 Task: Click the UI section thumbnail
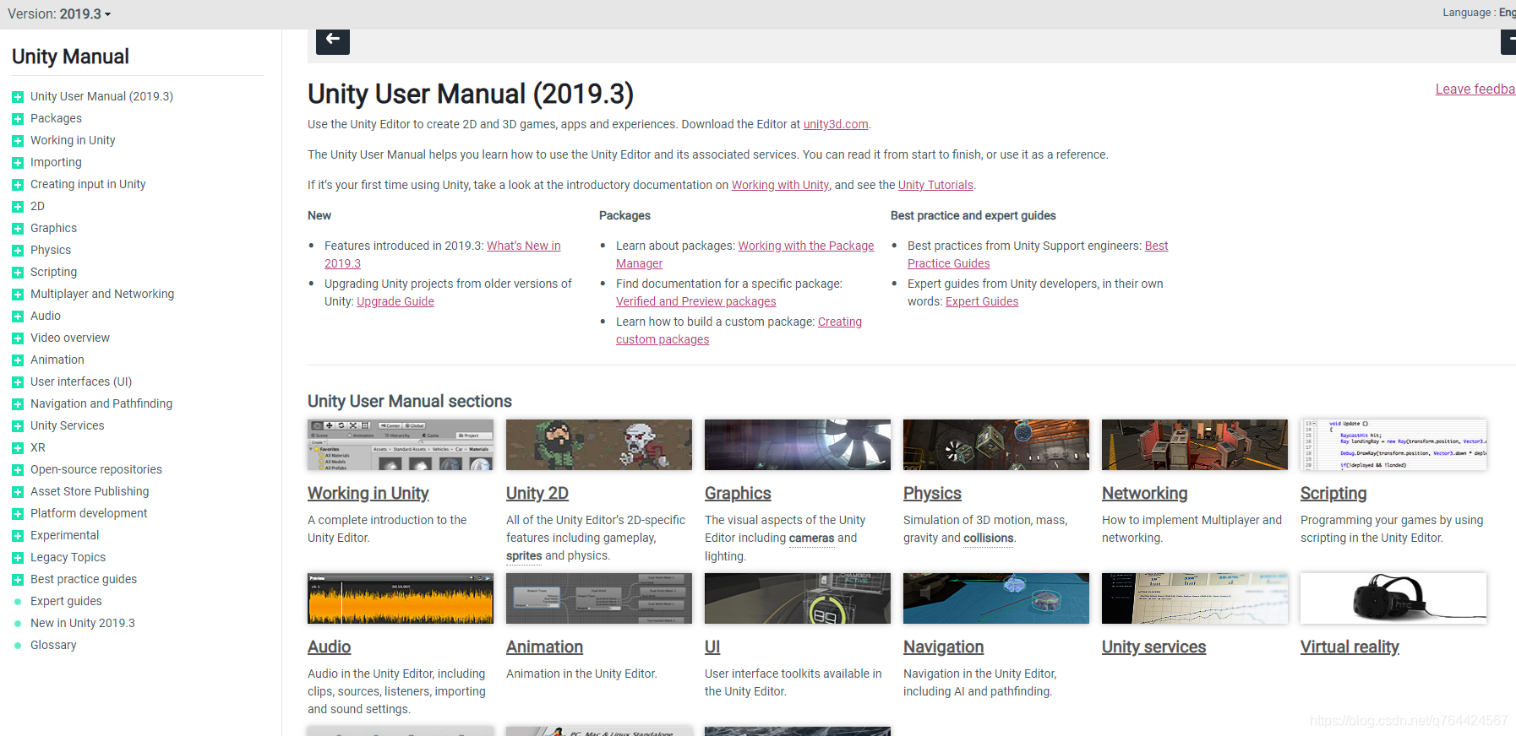point(798,598)
